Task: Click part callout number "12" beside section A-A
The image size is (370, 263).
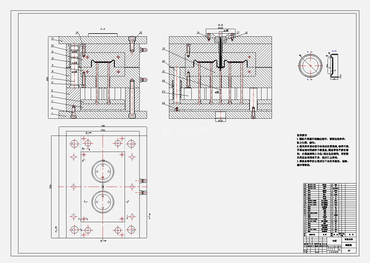Action: coord(52,45)
